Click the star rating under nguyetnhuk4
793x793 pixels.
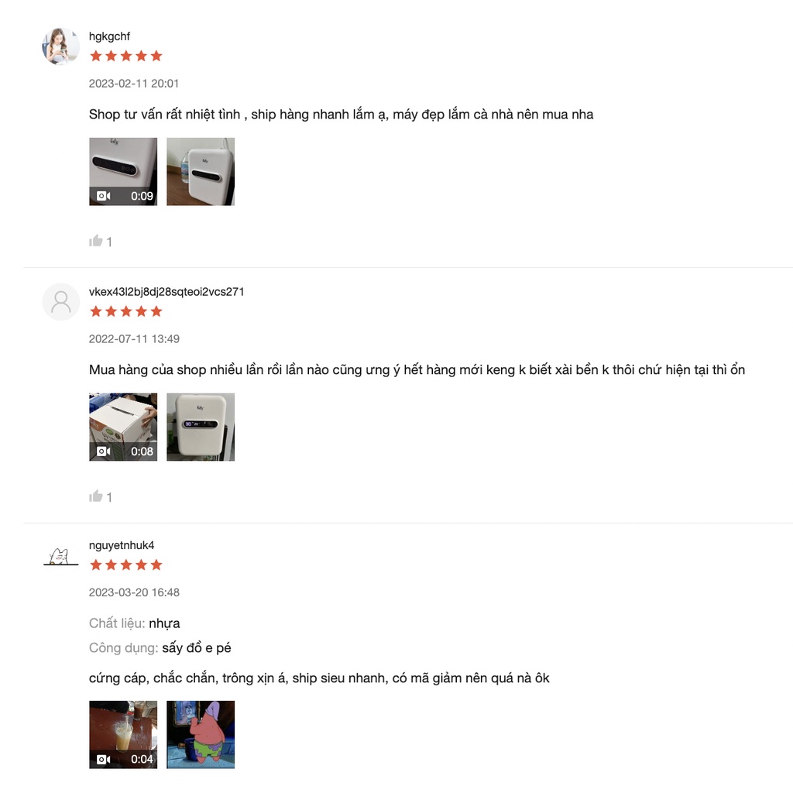[125, 565]
